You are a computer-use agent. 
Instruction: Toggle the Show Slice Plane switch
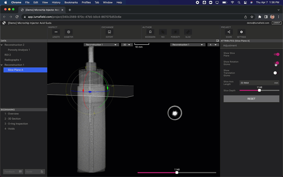coord(276,54)
